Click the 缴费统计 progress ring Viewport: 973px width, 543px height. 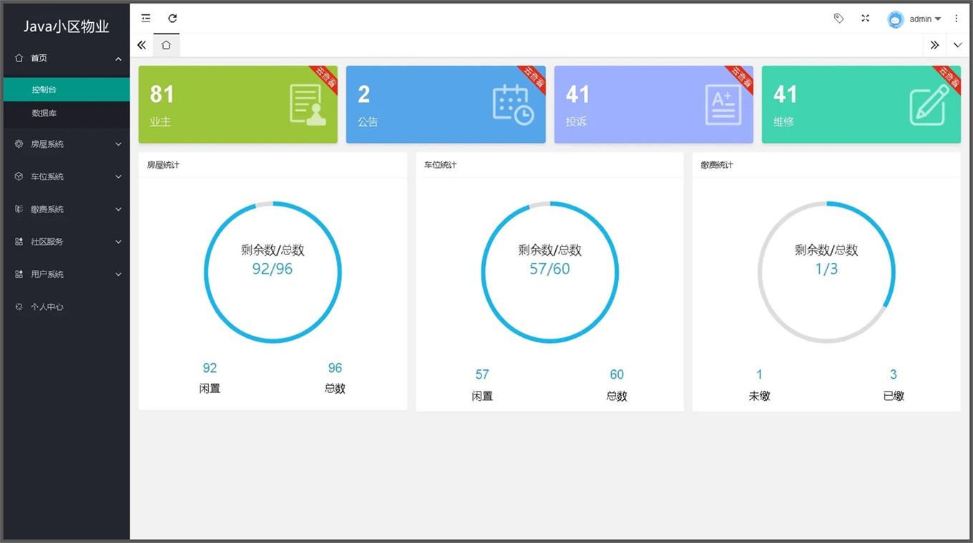(826, 272)
